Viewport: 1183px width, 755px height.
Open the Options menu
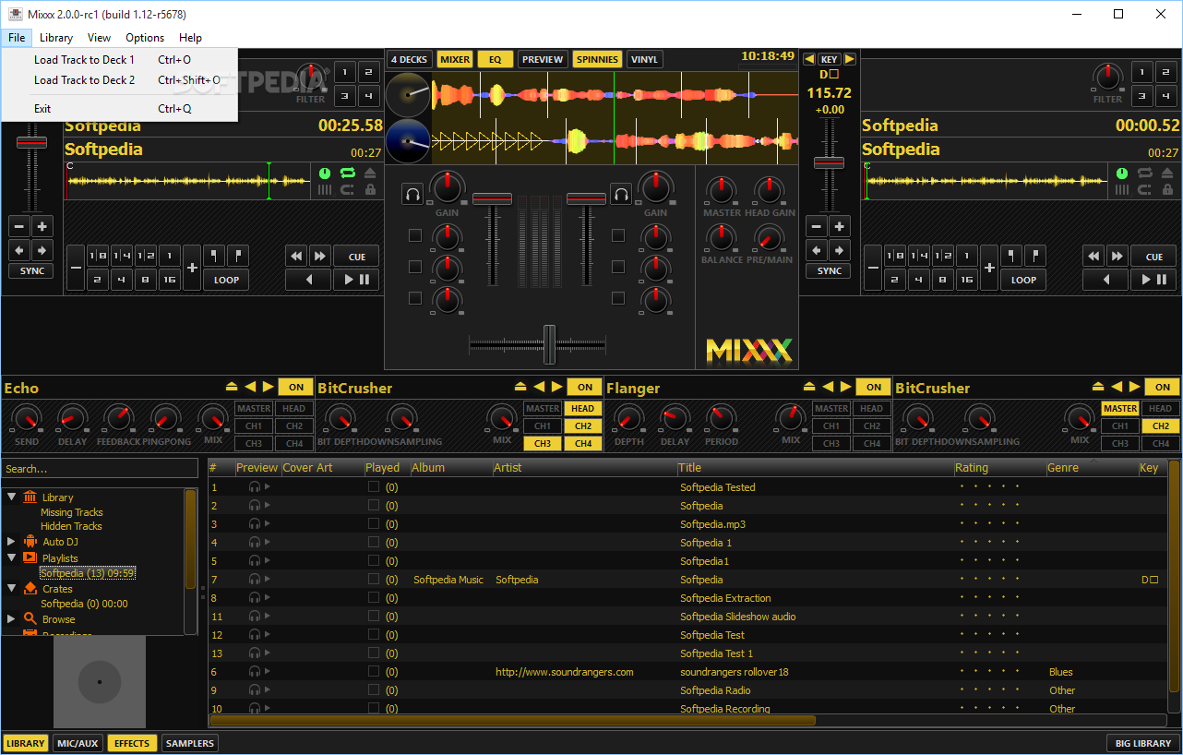click(145, 38)
